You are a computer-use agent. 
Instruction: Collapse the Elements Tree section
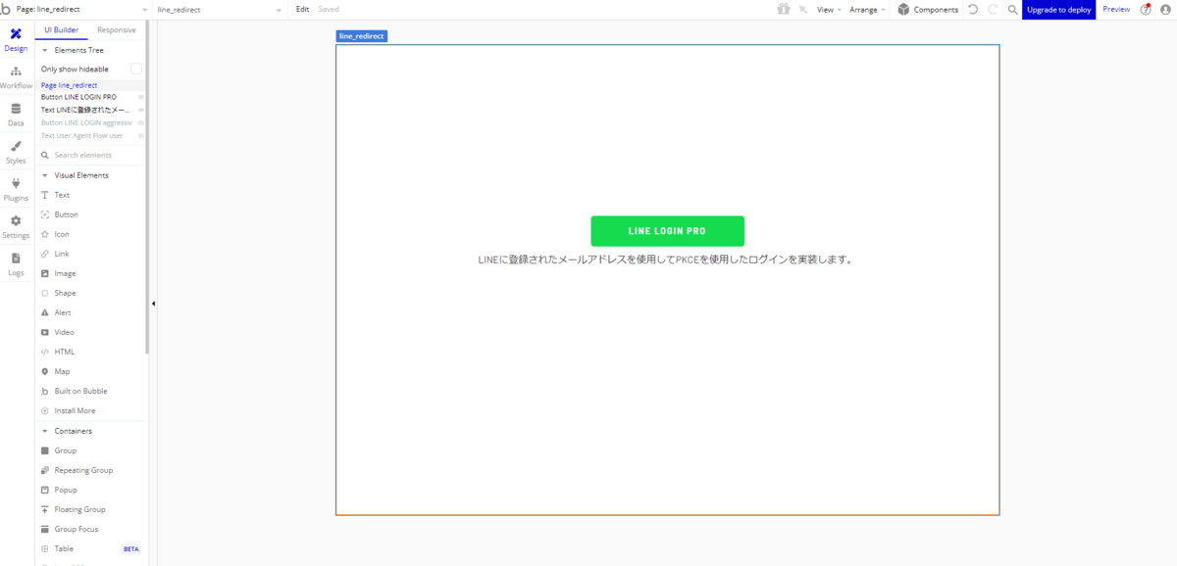point(44,50)
